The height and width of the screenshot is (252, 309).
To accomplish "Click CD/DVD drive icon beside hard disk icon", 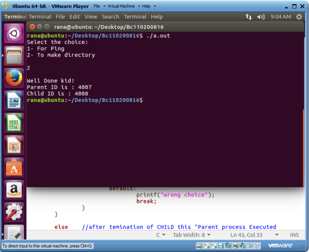I will tap(206, 245).
